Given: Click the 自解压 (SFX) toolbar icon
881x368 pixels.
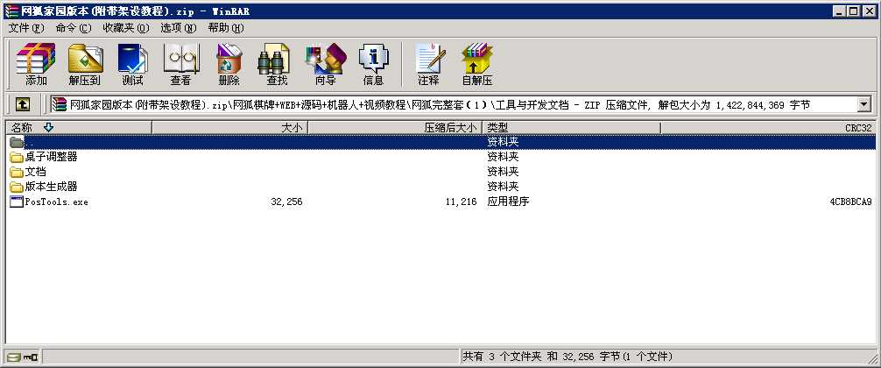Looking at the screenshot, I should (477, 59).
